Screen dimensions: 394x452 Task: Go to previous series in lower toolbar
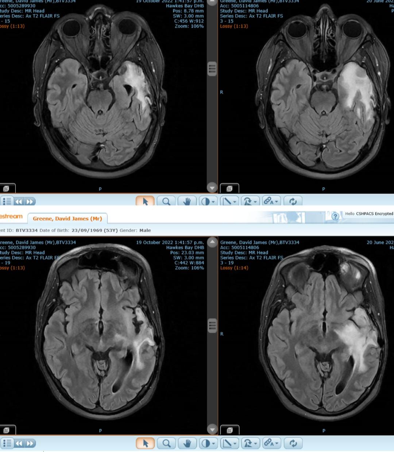tap(19, 443)
